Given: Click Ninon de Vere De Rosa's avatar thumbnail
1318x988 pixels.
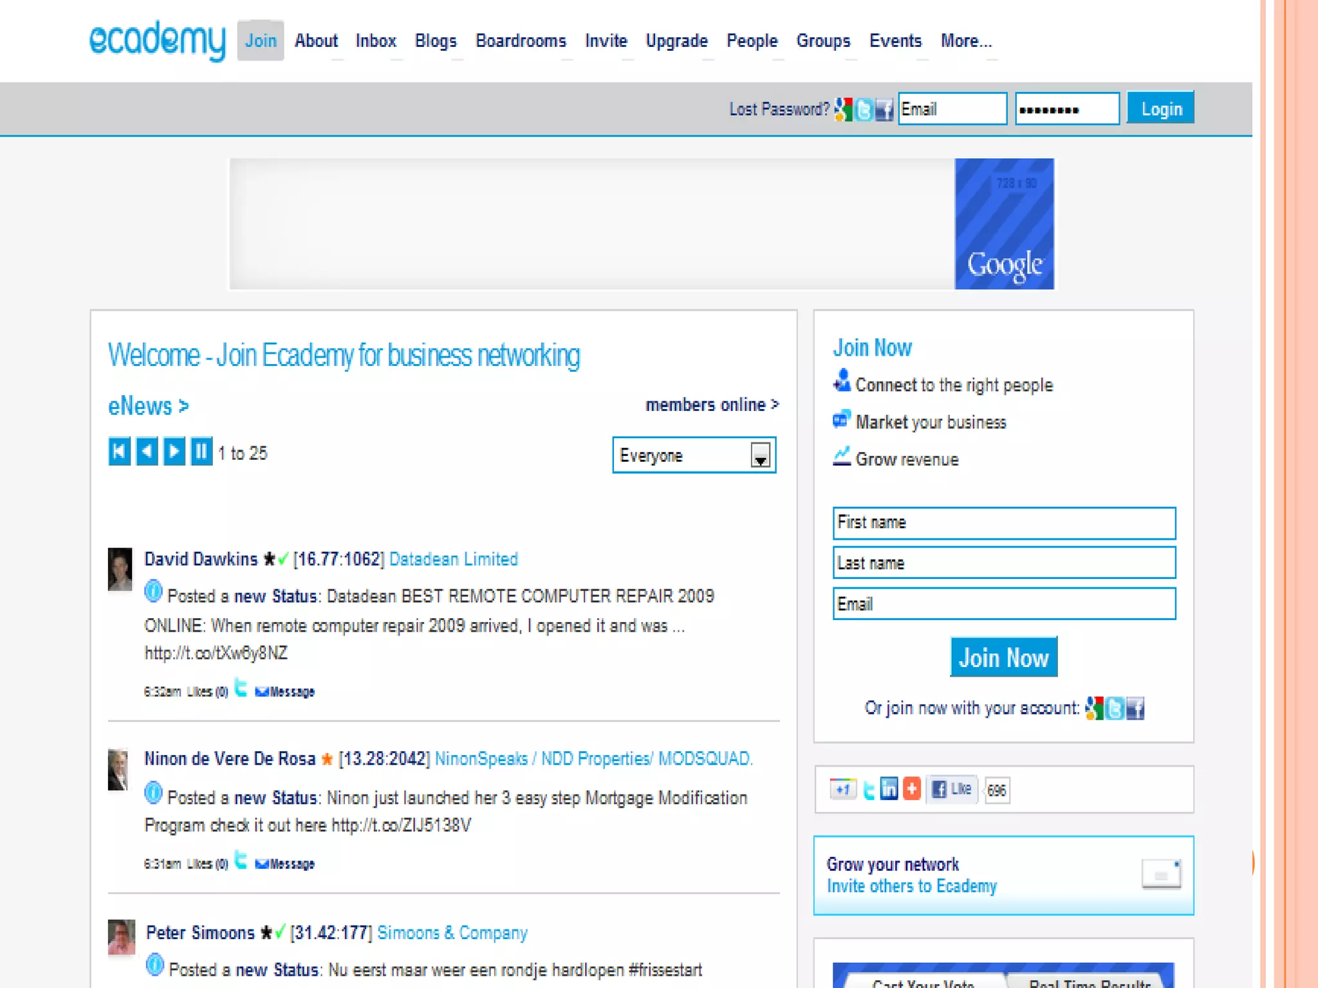Looking at the screenshot, I should point(118,769).
